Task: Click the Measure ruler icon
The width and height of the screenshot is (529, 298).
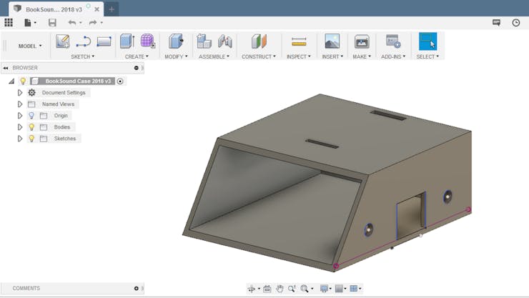Action: 299,41
